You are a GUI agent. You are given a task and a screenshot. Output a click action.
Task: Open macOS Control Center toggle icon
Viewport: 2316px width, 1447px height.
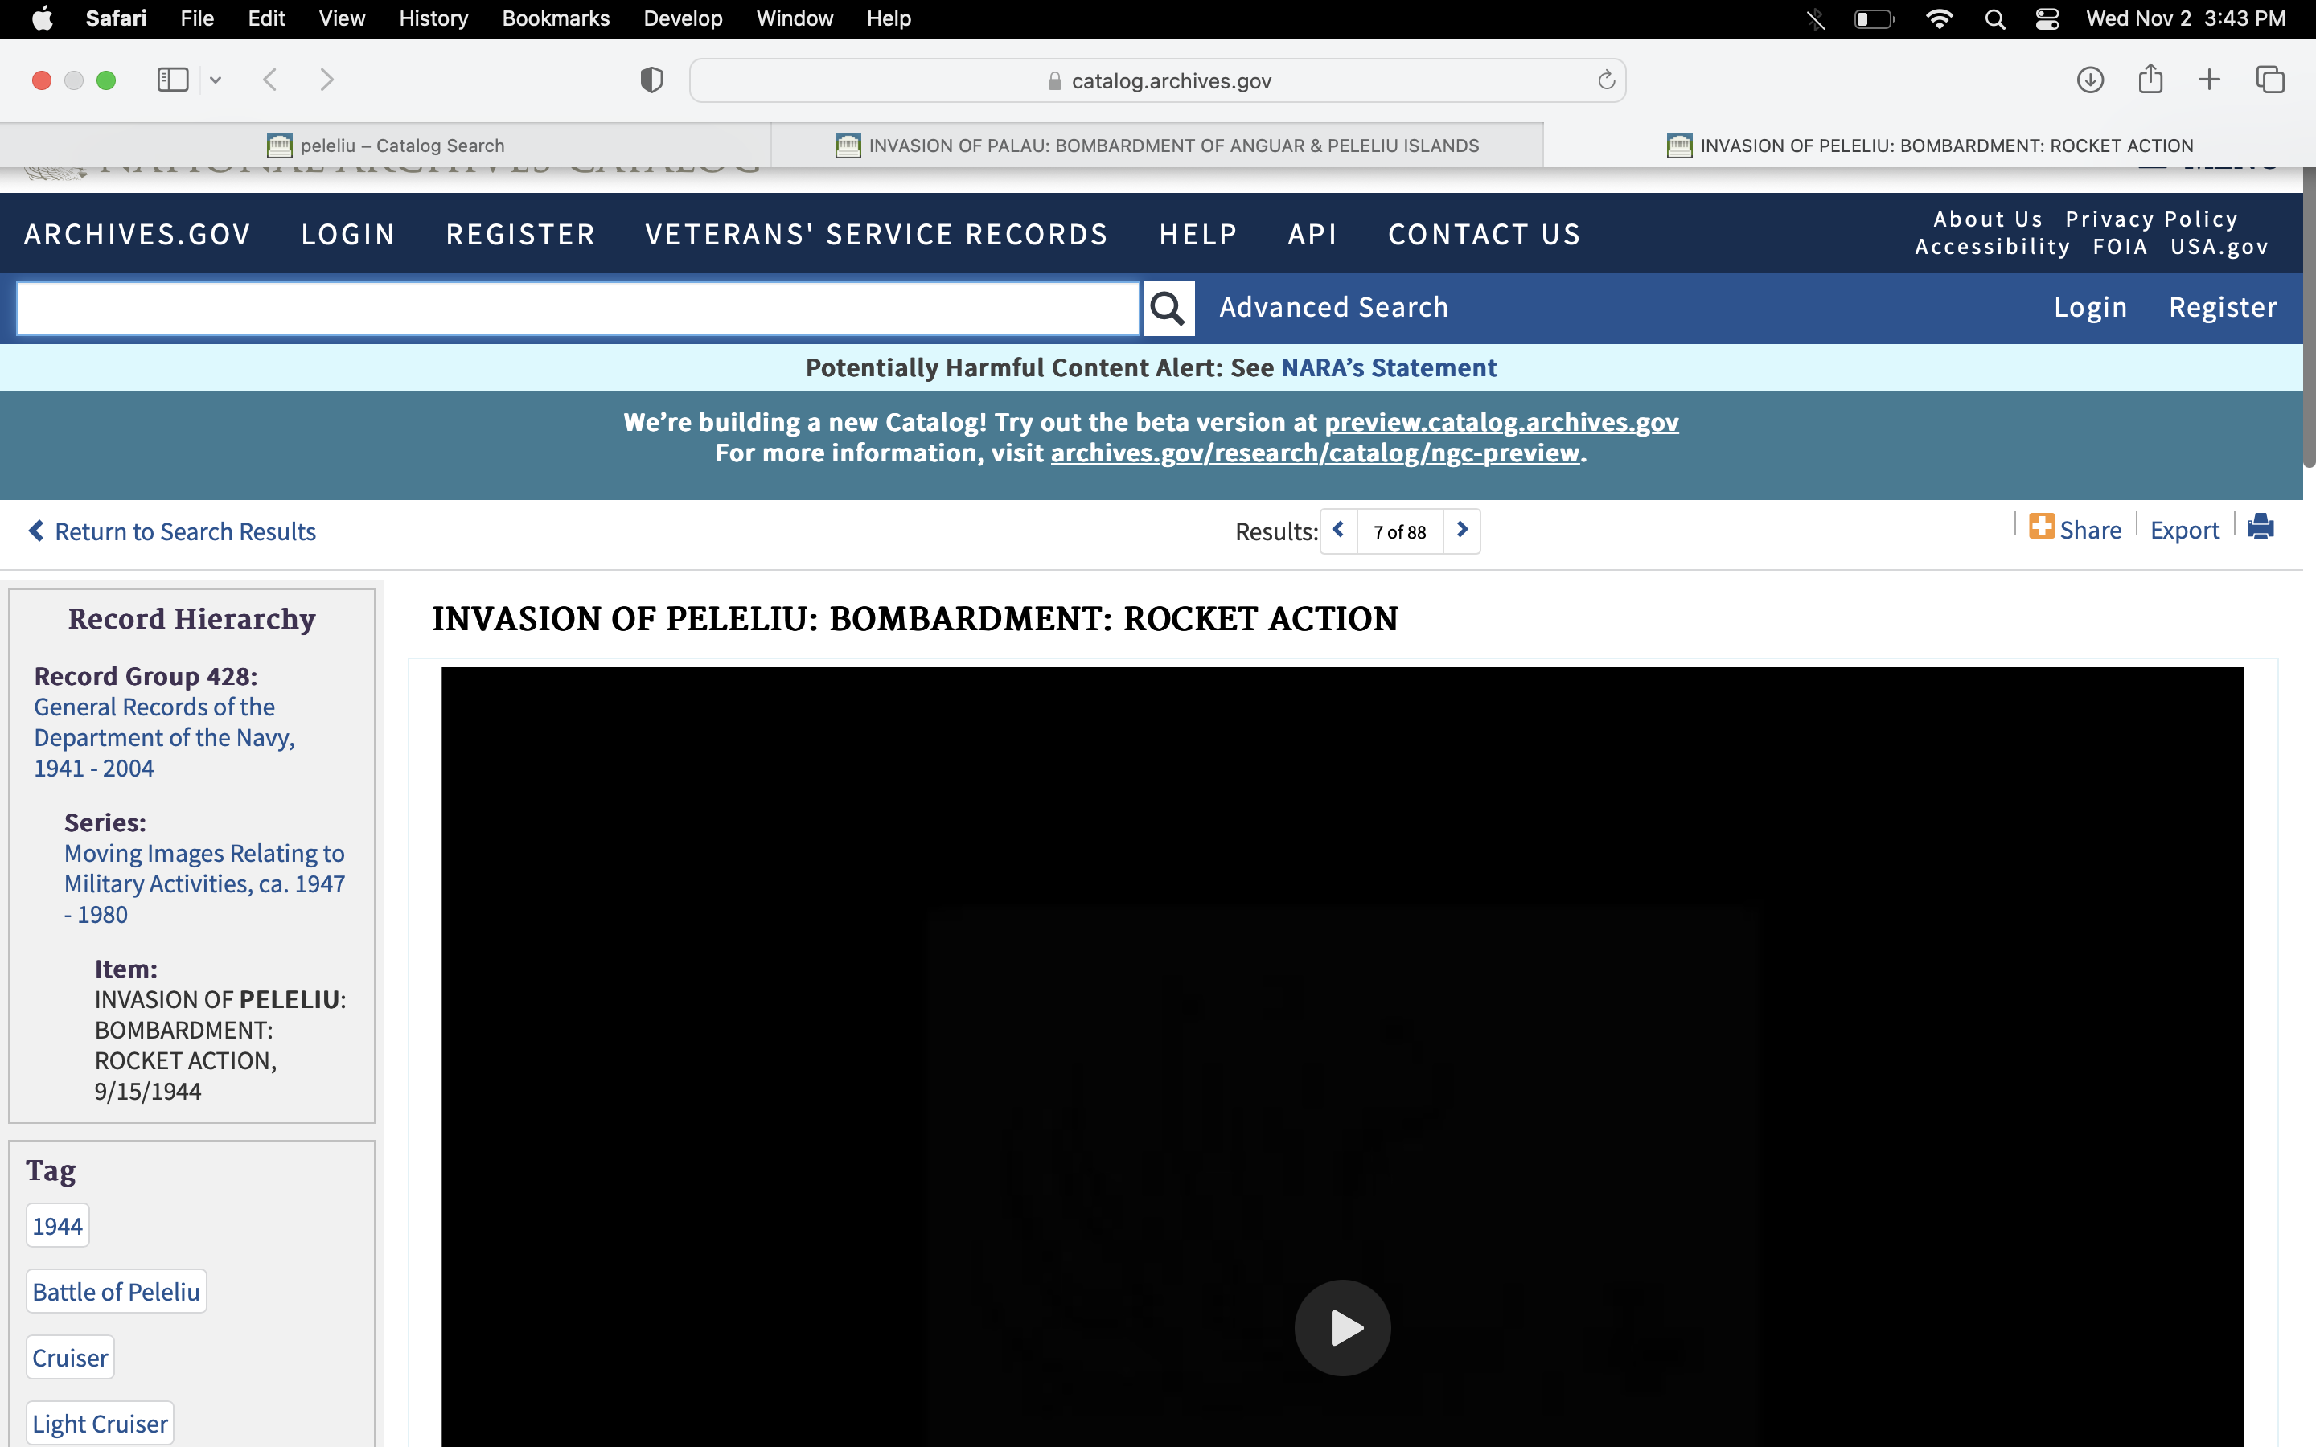[2047, 19]
